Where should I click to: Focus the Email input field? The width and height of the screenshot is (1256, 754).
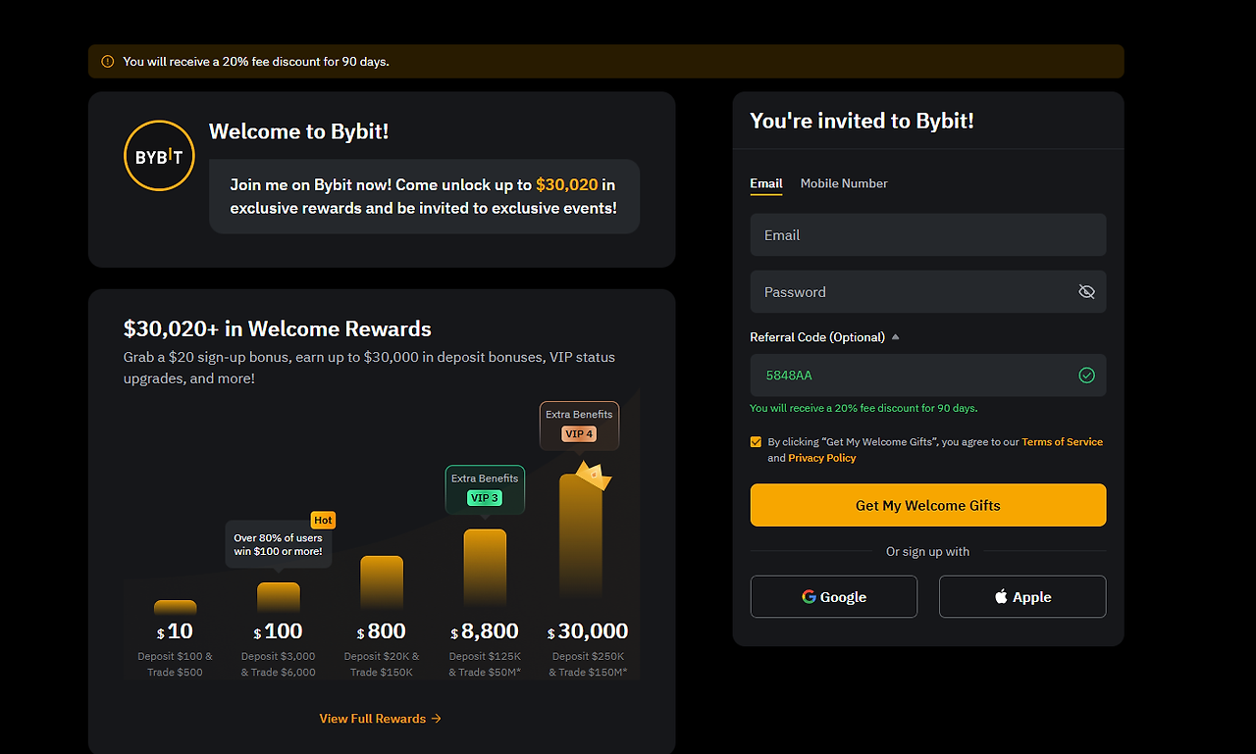click(x=928, y=235)
